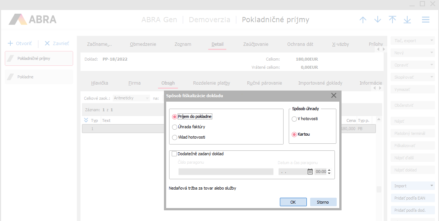This screenshot has height=221, width=439.
Task: Close the Spôsob fiškalizácie dokladu dialog
Action: [x=334, y=95]
